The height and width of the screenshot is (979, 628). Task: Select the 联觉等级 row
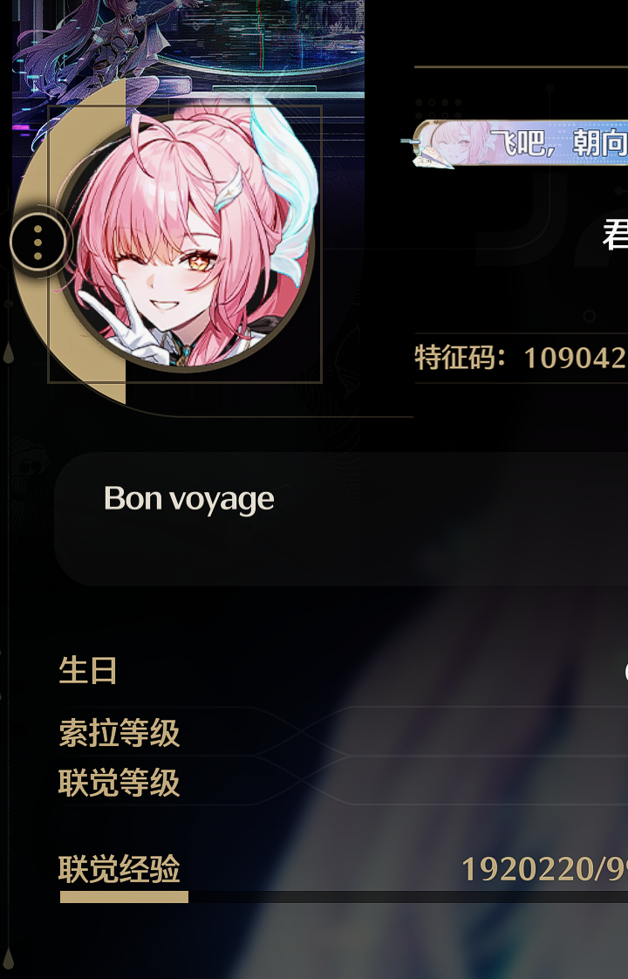click(344, 782)
